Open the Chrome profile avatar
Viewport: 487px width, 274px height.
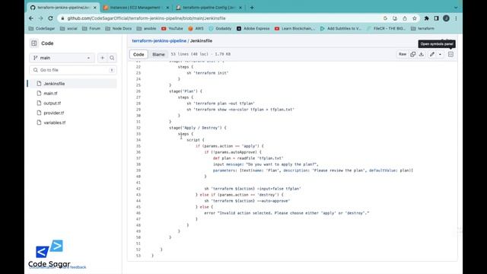tap(446, 18)
